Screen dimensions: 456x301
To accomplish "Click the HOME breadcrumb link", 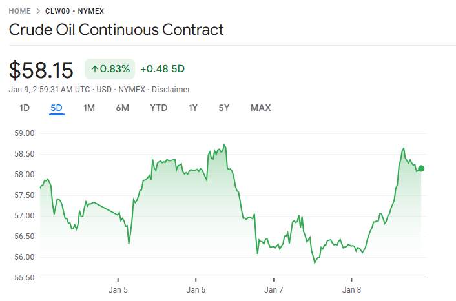I will click(x=19, y=11).
